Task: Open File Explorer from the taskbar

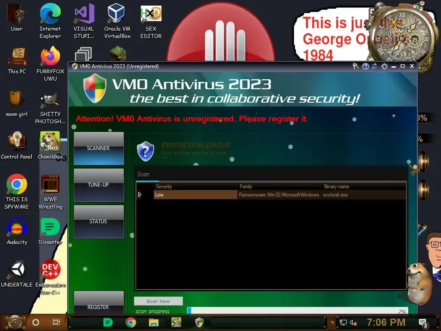Action: [154, 322]
